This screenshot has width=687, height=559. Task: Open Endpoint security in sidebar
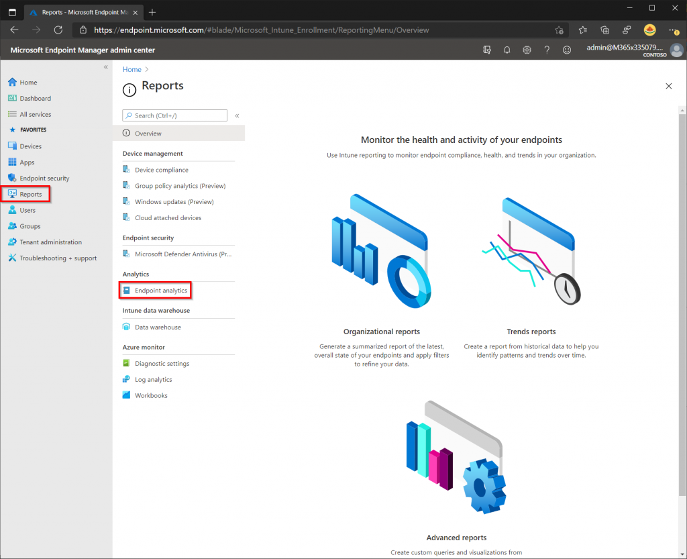point(38,179)
